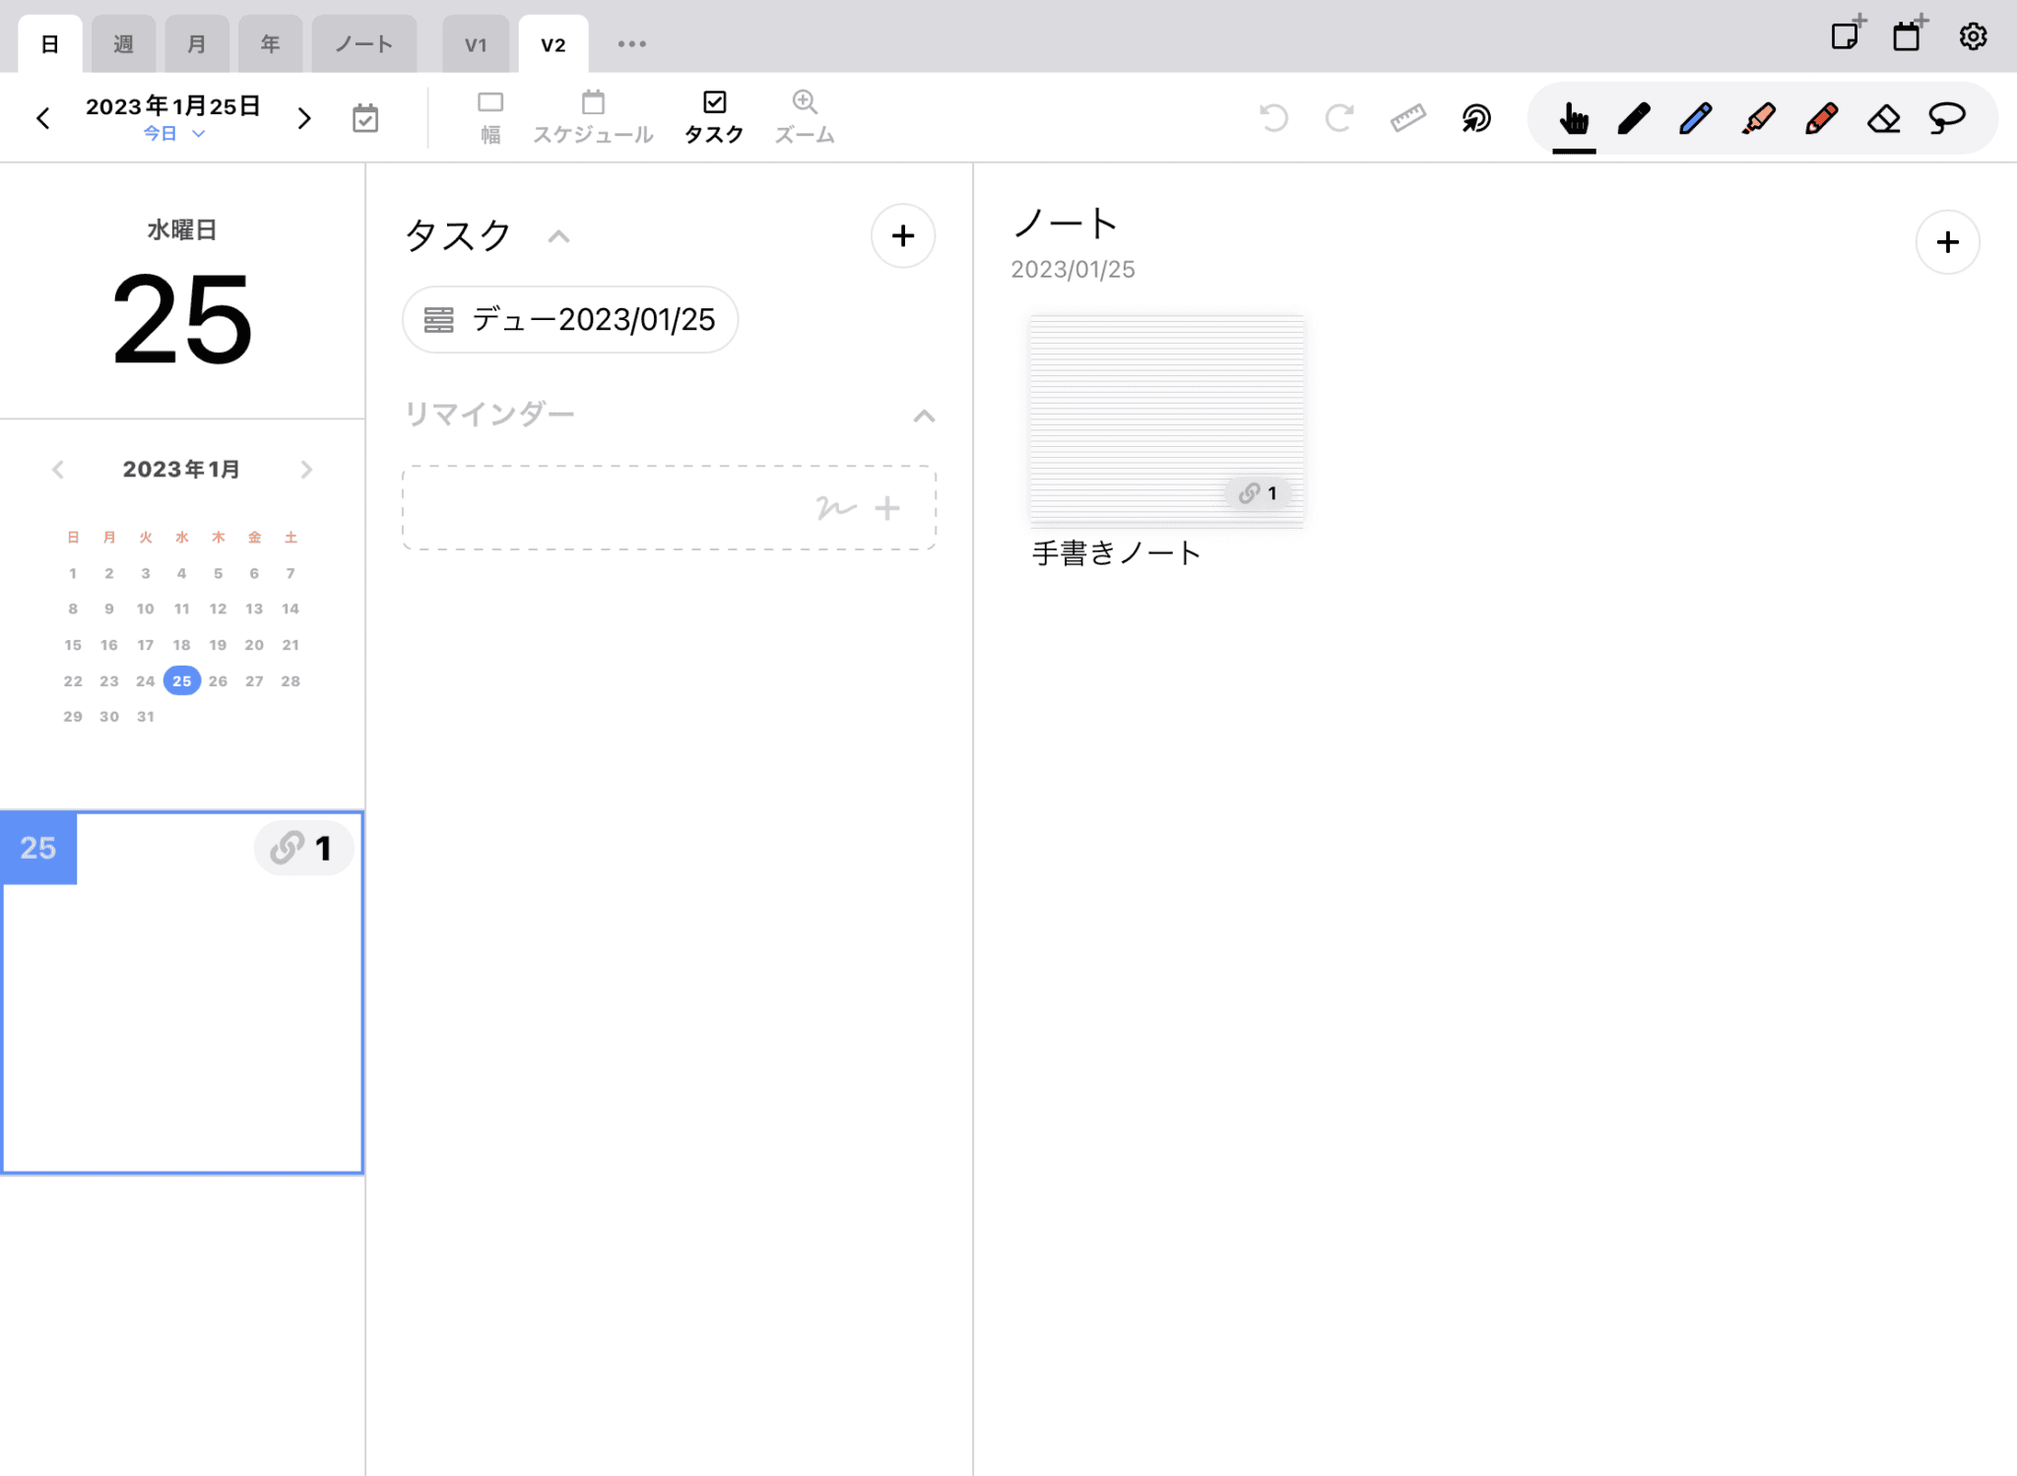Select the red pencil tool

(1821, 117)
